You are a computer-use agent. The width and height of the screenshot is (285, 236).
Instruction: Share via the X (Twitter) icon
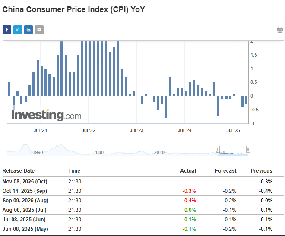(x=17, y=30)
